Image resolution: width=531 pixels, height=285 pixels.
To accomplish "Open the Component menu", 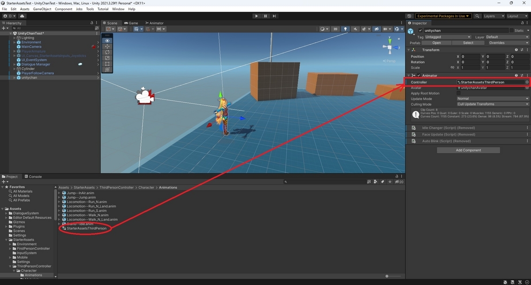I will point(63,9).
